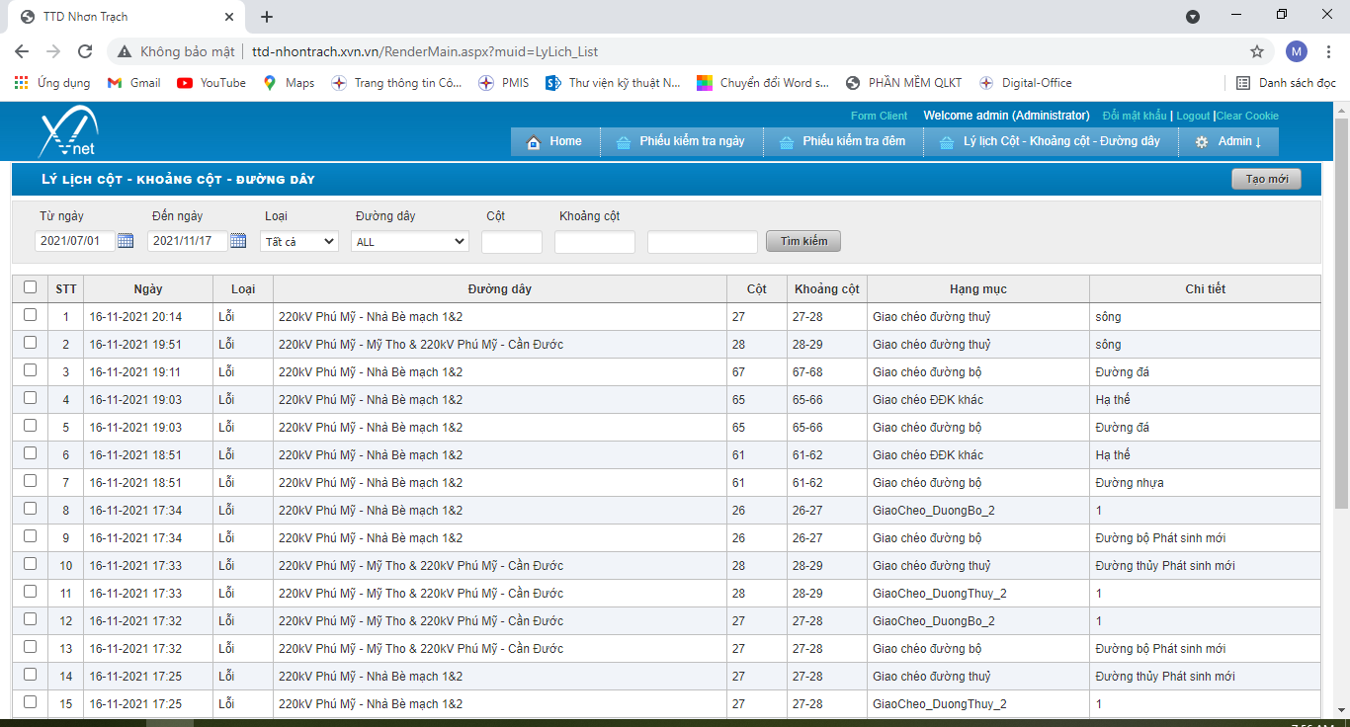Open the Từ ngày calendar picker icon
Screen dimensions: 1350x727
coord(126,240)
